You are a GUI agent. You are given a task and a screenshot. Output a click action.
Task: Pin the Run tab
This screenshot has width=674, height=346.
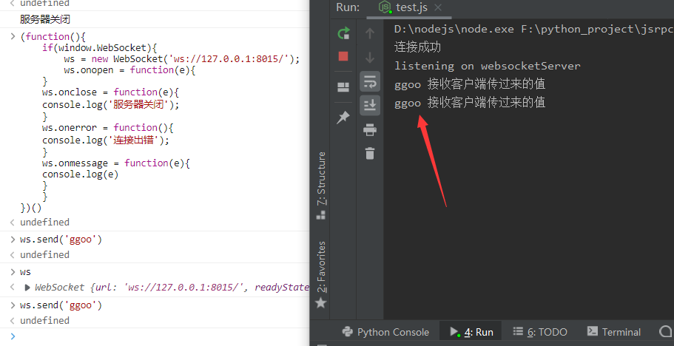point(343,118)
